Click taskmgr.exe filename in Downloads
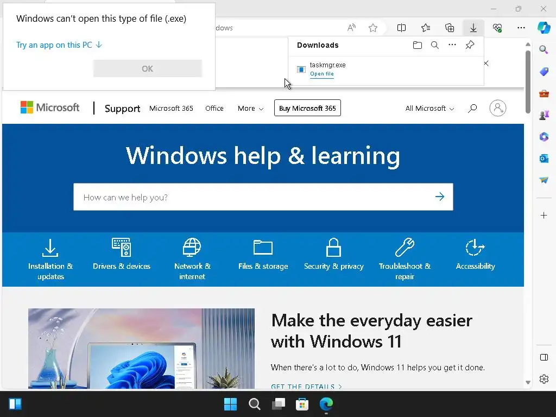Image resolution: width=556 pixels, height=417 pixels. (x=327, y=65)
